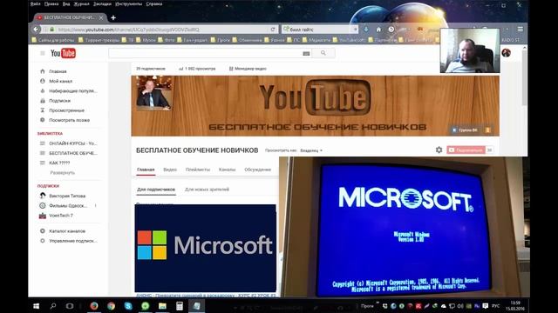Viewport: 558px width, 313px height.
Task: Click the browser back arrow
Action: click(x=36, y=30)
